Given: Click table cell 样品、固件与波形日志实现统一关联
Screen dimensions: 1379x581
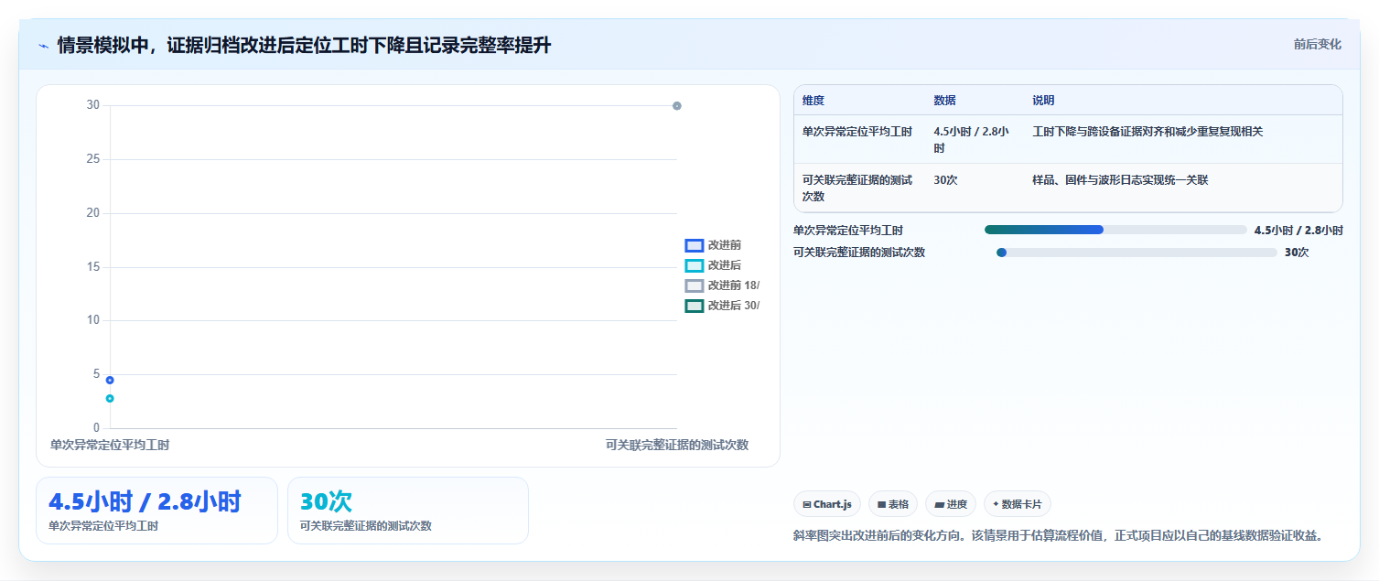Looking at the screenshot, I should 1120,180.
